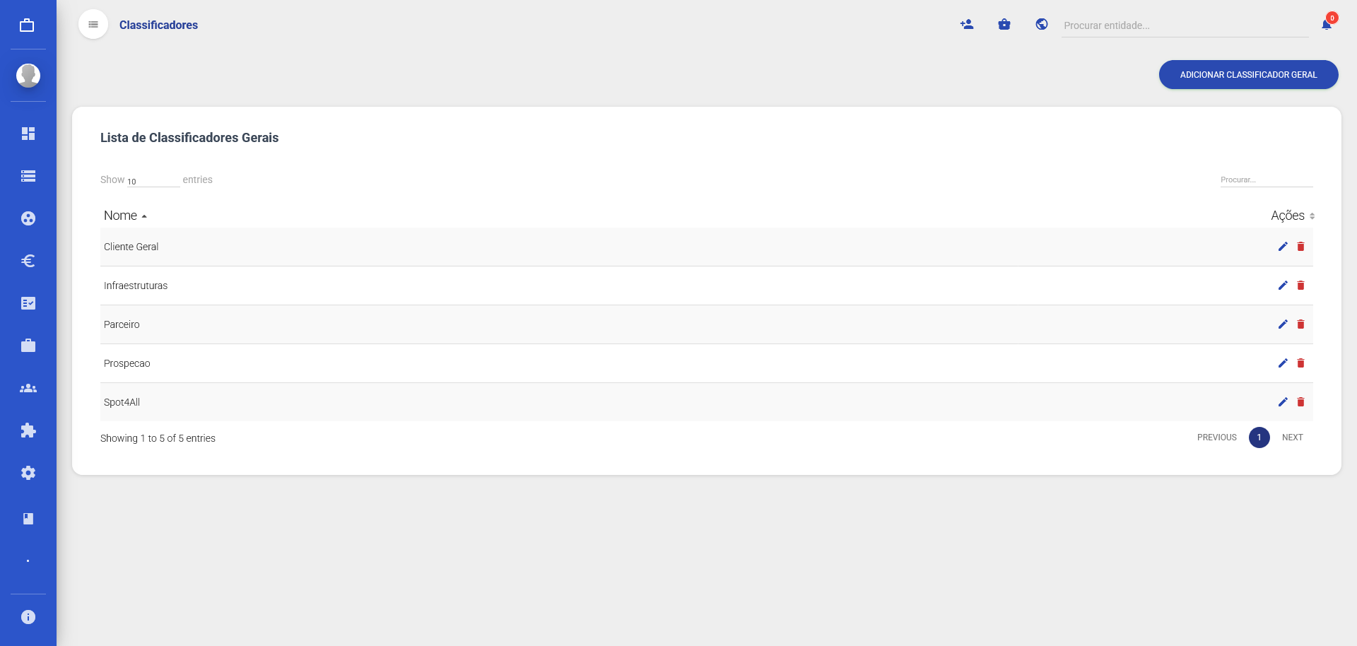
Task: Select page 1 in pagination
Action: pos(1259,437)
